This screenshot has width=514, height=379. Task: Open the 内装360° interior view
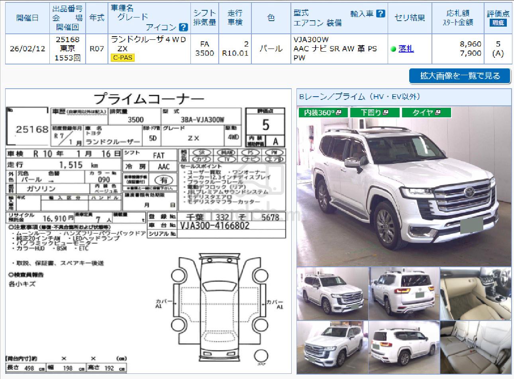[323, 113]
